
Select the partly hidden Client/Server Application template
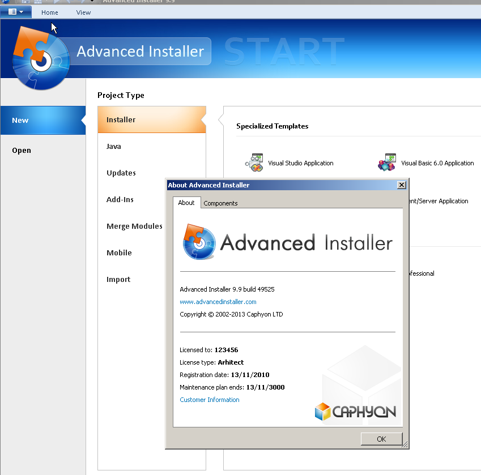pyautogui.click(x=439, y=201)
